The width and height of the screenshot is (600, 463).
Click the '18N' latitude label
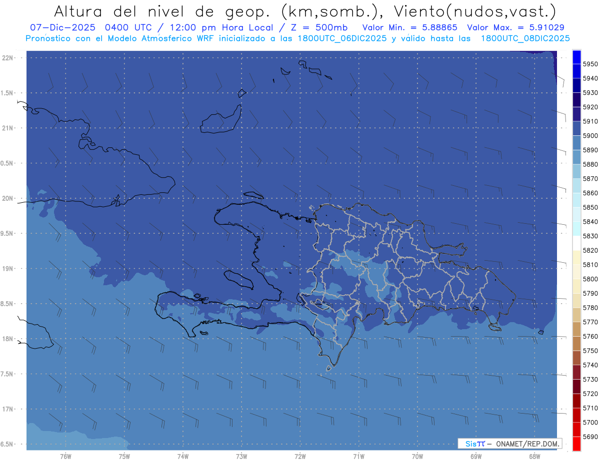click(x=7, y=339)
